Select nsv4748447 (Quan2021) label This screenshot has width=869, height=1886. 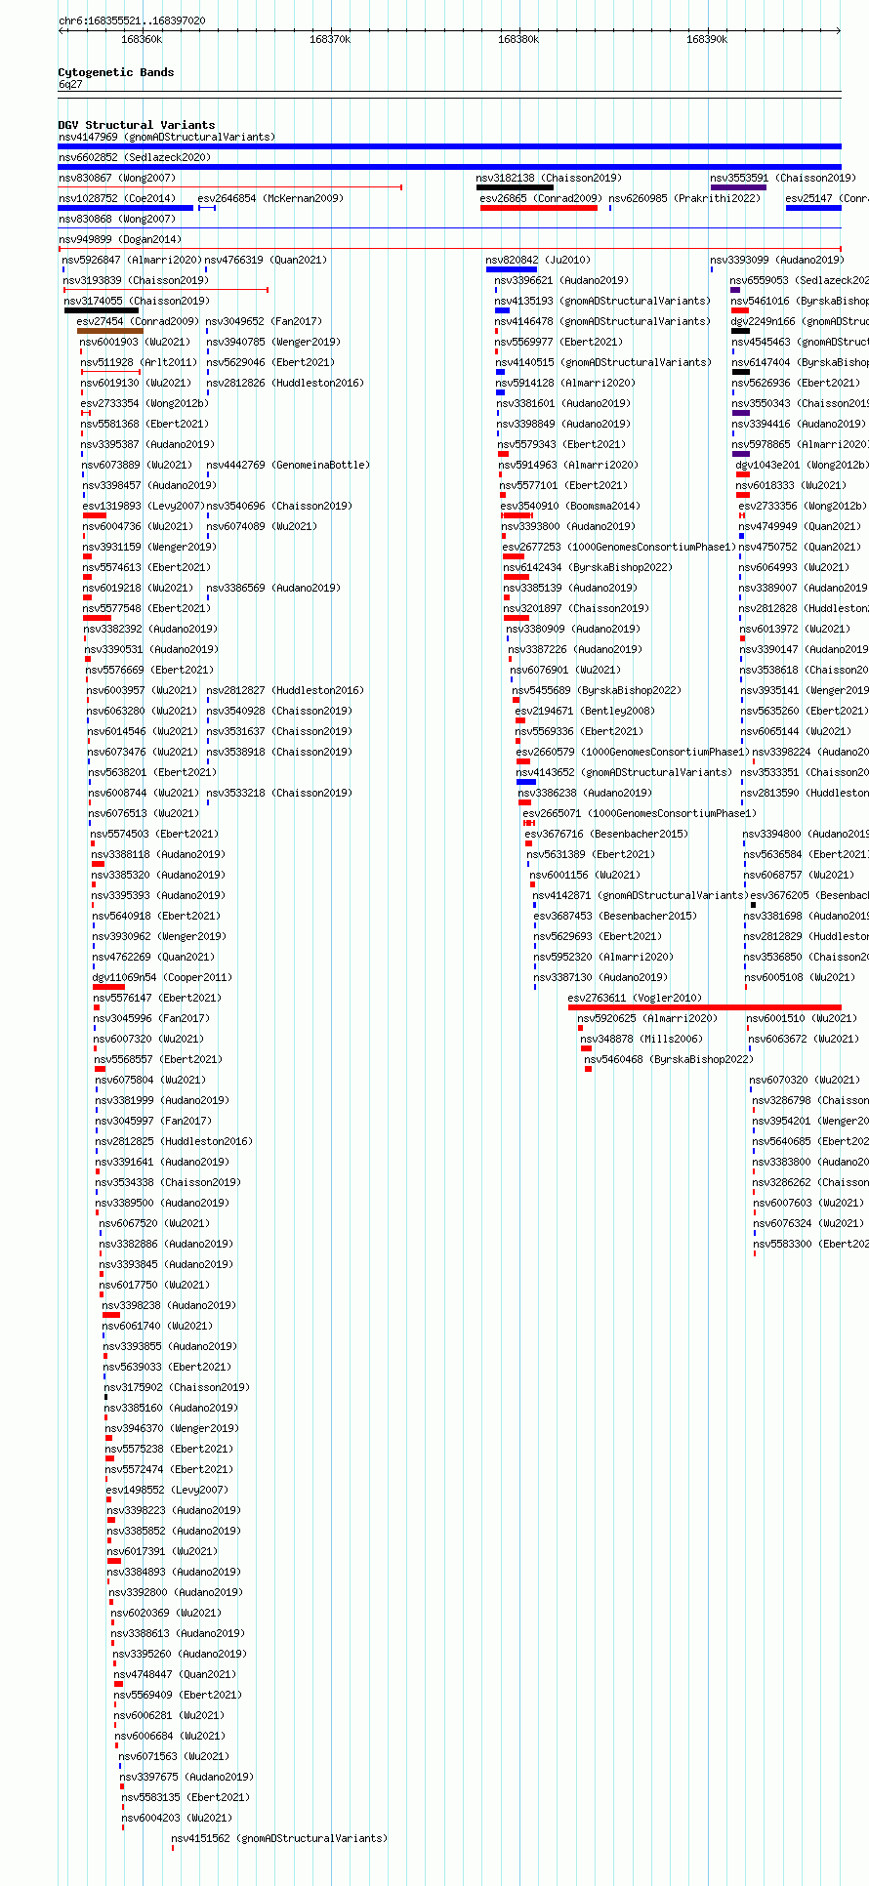pos(175,1674)
